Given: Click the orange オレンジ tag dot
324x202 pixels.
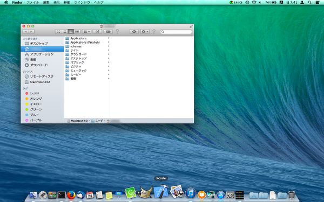Looking at the screenshot, I should [x=26, y=99].
